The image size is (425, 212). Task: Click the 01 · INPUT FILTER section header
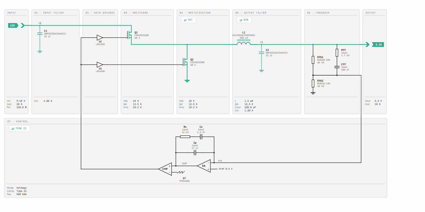tap(49, 13)
